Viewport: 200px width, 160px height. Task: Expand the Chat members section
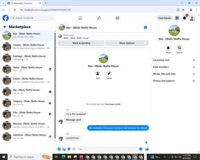tap(174, 67)
